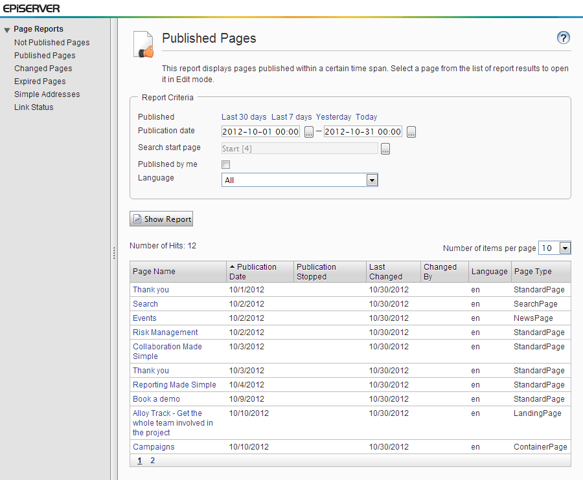The height and width of the screenshot is (480, 583).
Task: Collapse the Page Reports tree
Action: (x=6, y=30)
